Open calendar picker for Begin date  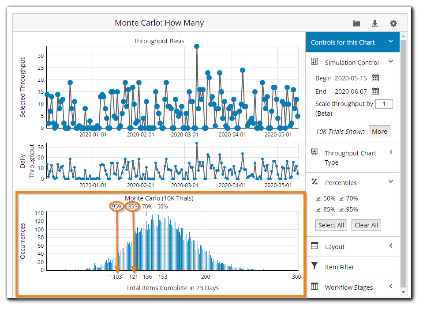click(x=375, y=78)
